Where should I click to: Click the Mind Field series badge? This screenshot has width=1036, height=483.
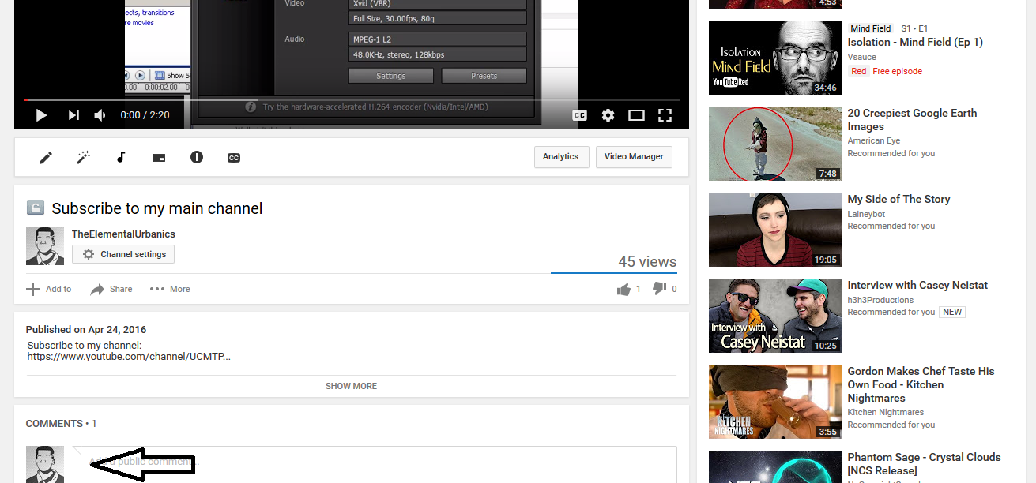[870, 28]
